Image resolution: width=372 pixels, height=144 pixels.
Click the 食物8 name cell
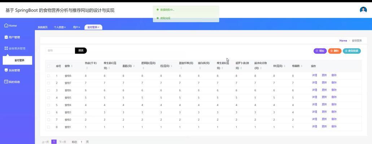coord(68,76)
